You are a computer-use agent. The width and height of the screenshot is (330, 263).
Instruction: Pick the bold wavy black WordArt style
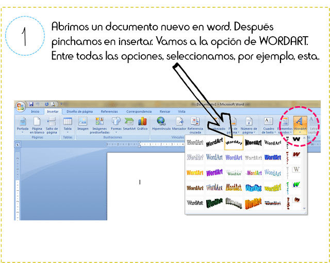click(253, 143)
